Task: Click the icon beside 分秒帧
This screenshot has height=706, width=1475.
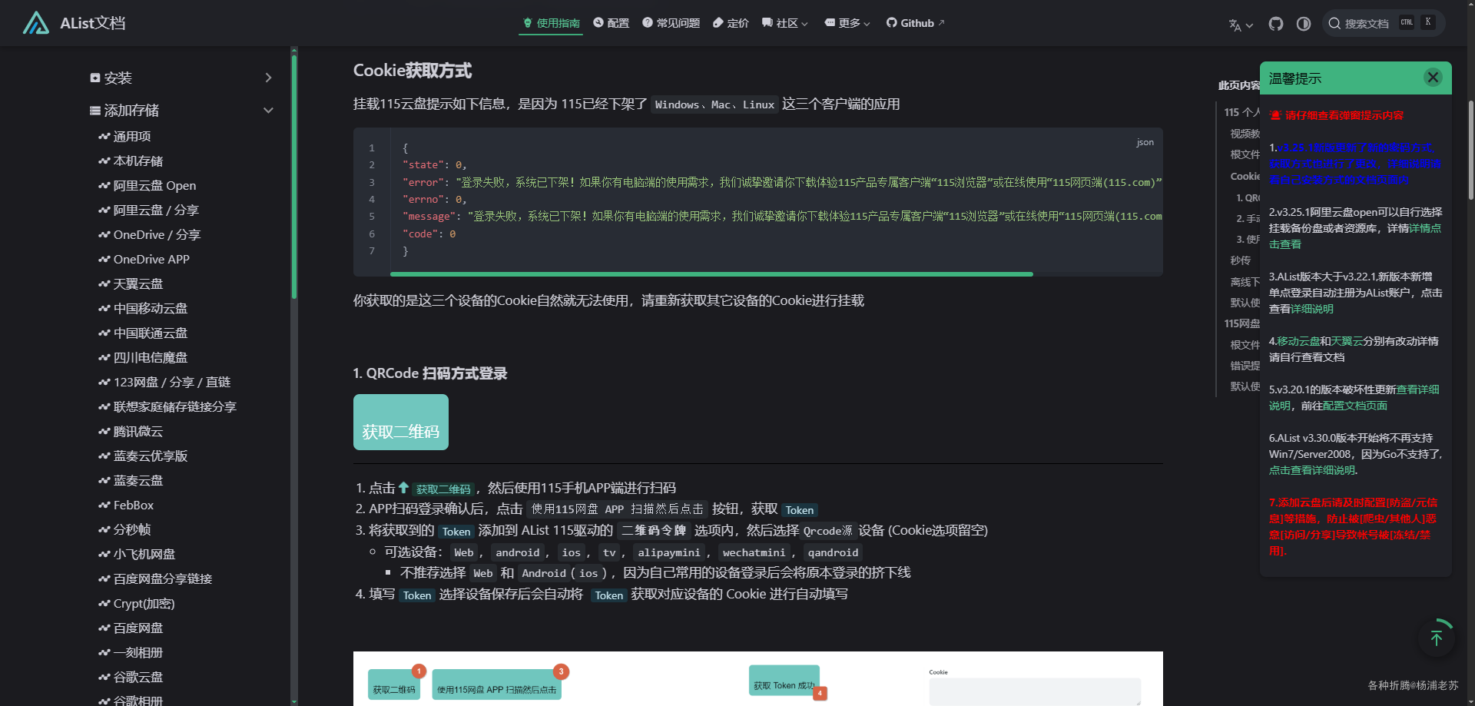Action: [104, 530]
